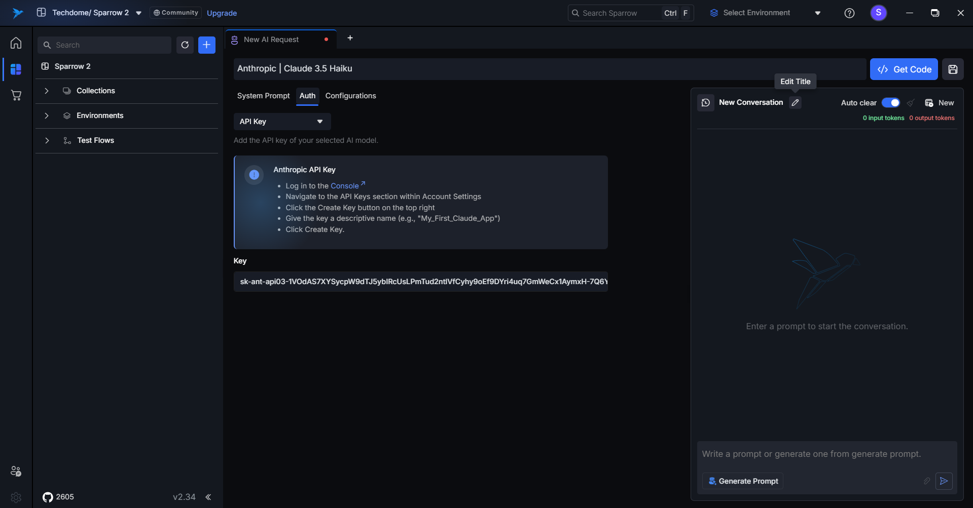973x508 pixels.
Task: Switch to the System Prompt tab
Action: coord(263,96)
